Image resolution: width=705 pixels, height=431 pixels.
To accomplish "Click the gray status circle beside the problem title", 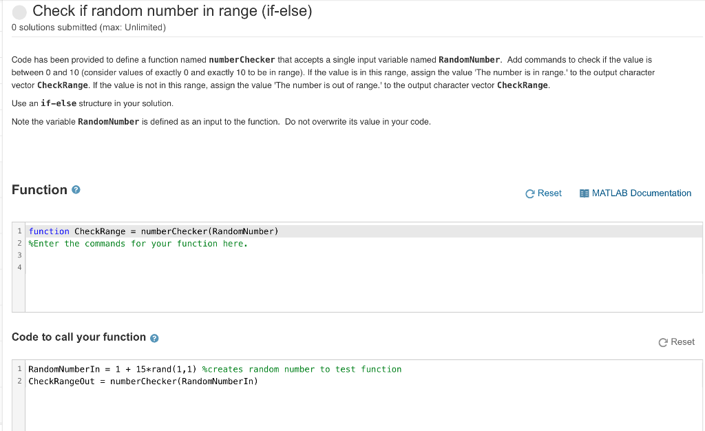I will pos(19,12).
